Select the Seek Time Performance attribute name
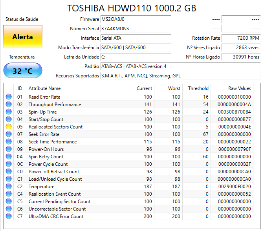 53,142
